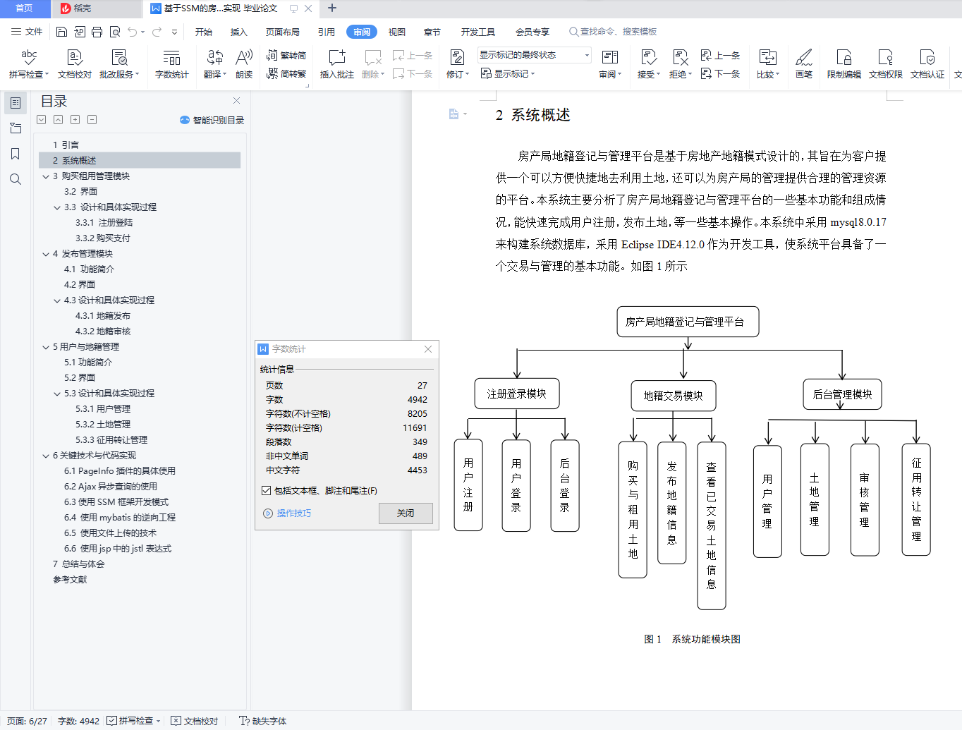Click 智能识别目录 in the outline pane

(212, 120)
